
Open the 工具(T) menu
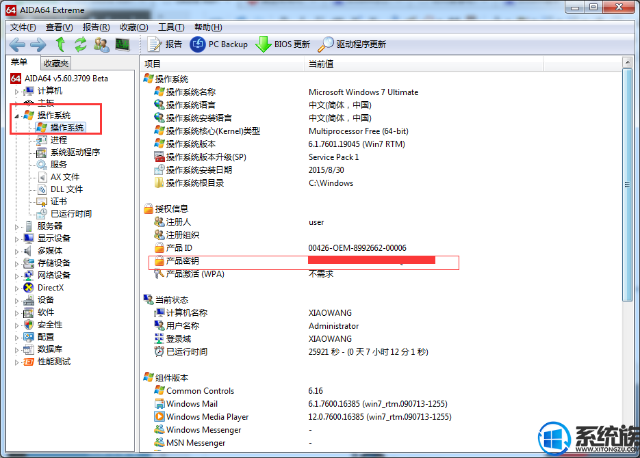(x=171, y=27)
